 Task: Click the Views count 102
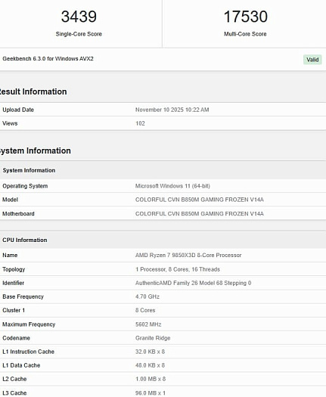tap(140, 123)
